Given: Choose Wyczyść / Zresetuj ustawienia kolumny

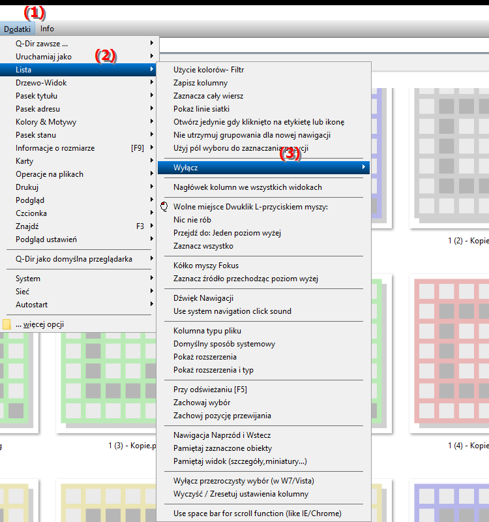Looking at the screenshot, I should pos(264,494).
